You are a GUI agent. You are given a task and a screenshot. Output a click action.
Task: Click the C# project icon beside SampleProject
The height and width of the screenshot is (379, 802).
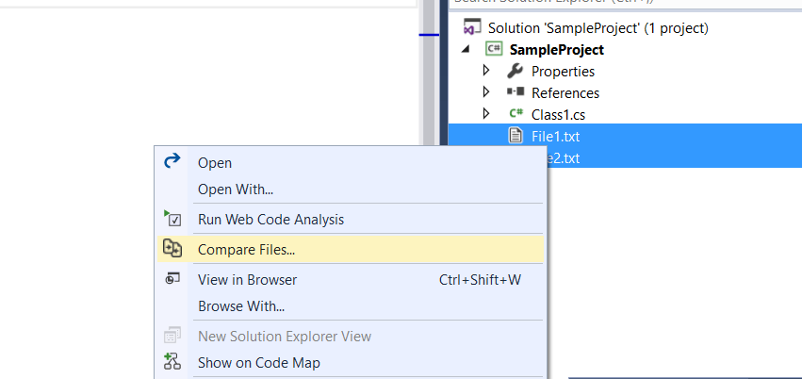494,49
